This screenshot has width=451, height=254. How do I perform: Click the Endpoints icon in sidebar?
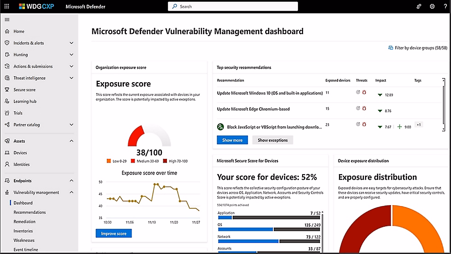(7, 181)
